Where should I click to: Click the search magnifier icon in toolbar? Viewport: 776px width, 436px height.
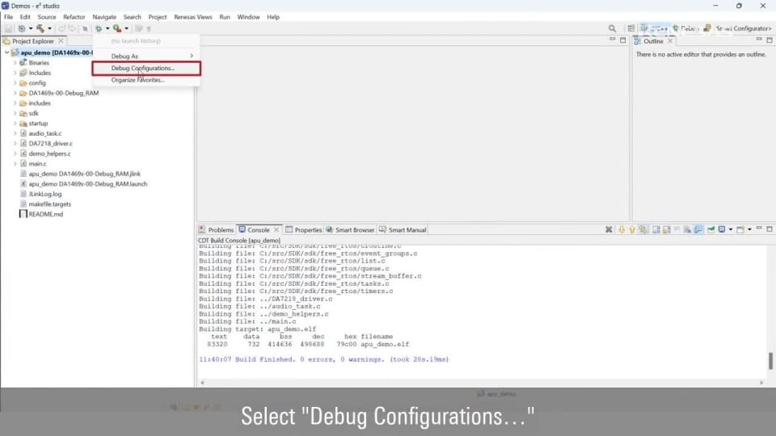(612, 28)
